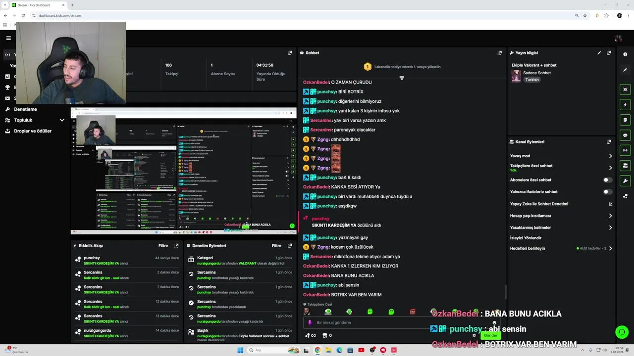Image resolution: width=634 pixels, height=356 pixels.
Task: Click the profile avatar at top right of Kick
Action: tap(618, 38)
